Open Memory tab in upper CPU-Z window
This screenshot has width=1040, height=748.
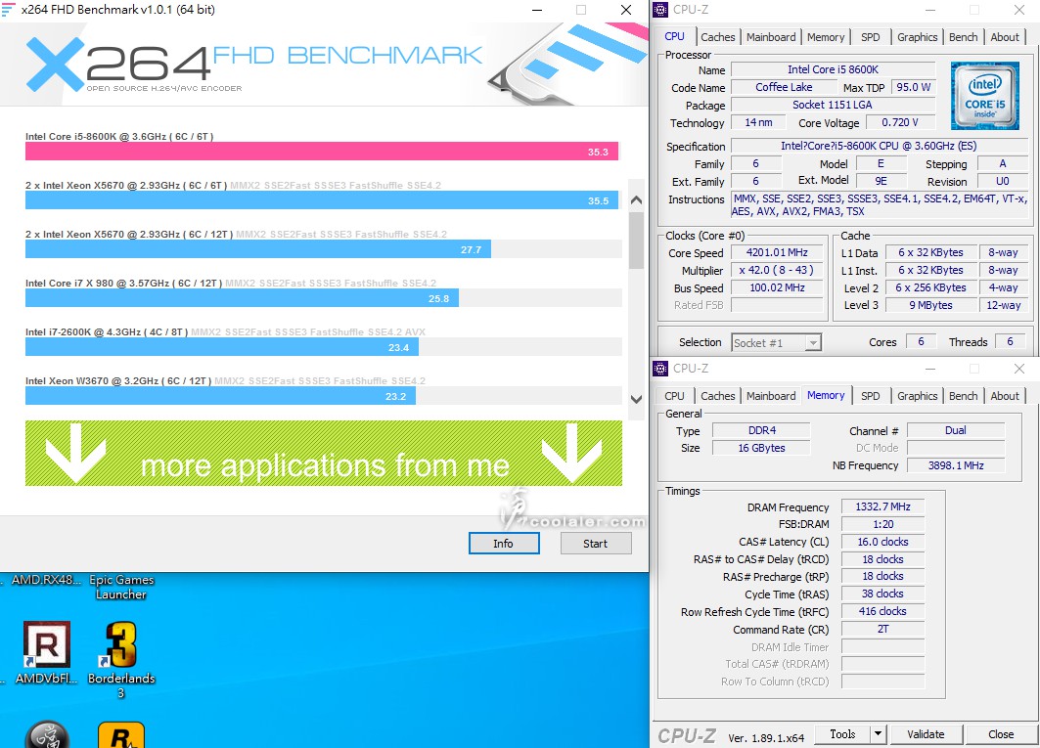[x=826, y=37]
